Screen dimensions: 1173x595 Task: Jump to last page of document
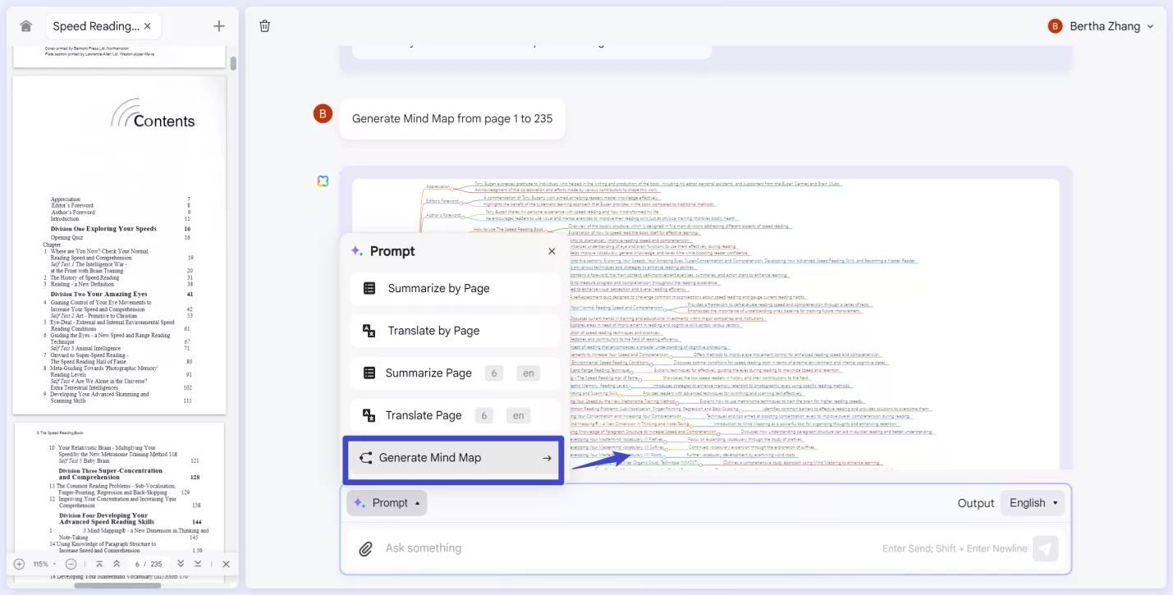[198, 564]
